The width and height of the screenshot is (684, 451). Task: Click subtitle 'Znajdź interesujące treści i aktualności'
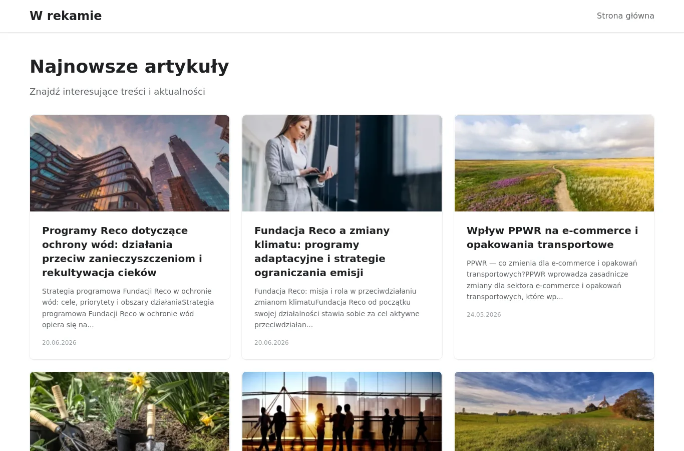[x=117, y=92]
